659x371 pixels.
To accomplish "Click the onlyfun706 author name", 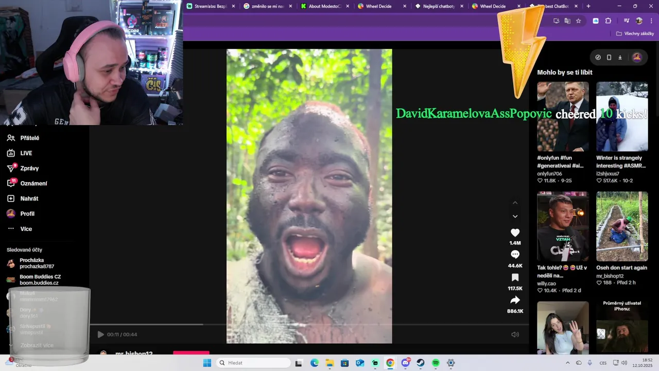I will 549,174.
